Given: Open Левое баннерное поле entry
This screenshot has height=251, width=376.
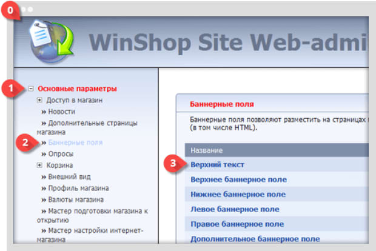Looking at the screenshot, I should [235, 209].
